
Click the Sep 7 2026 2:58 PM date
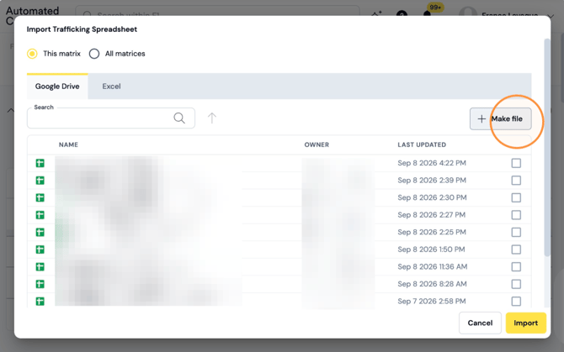point(432,302)
